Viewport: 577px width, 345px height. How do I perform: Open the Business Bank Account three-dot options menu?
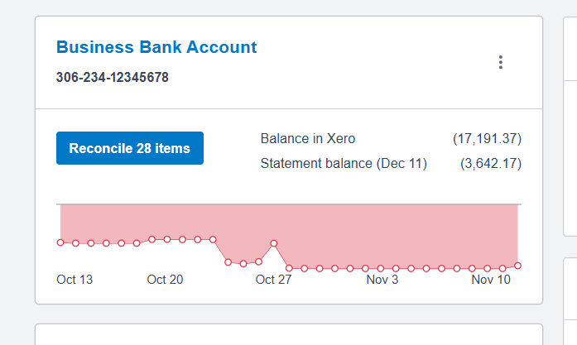click(x=501, y=62)
